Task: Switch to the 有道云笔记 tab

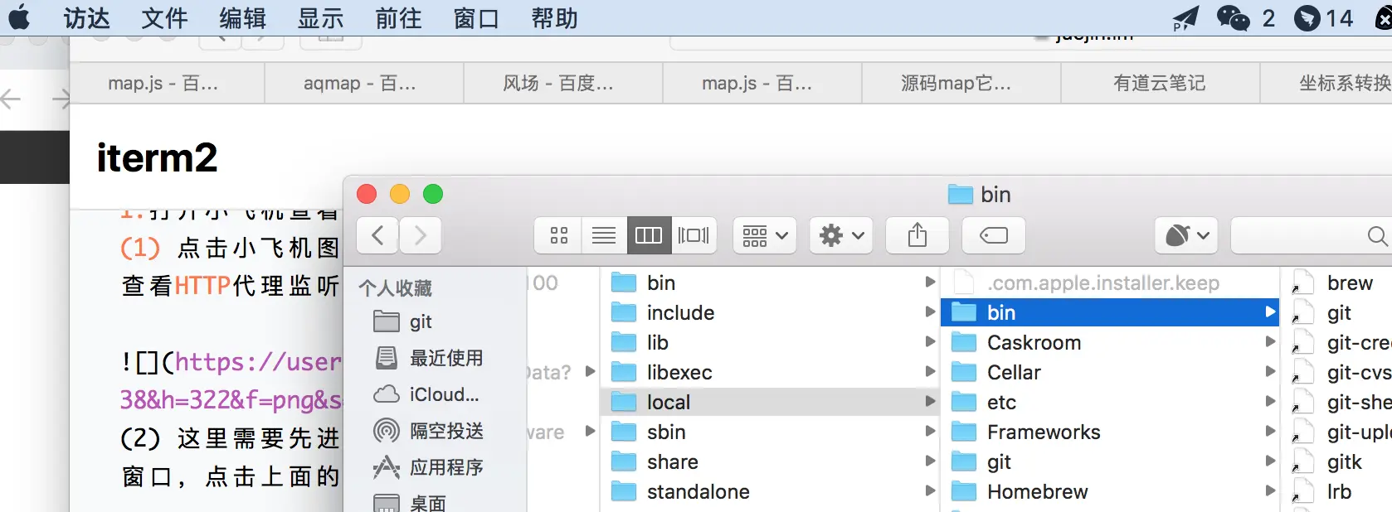Action: [x=1161, y=83]
